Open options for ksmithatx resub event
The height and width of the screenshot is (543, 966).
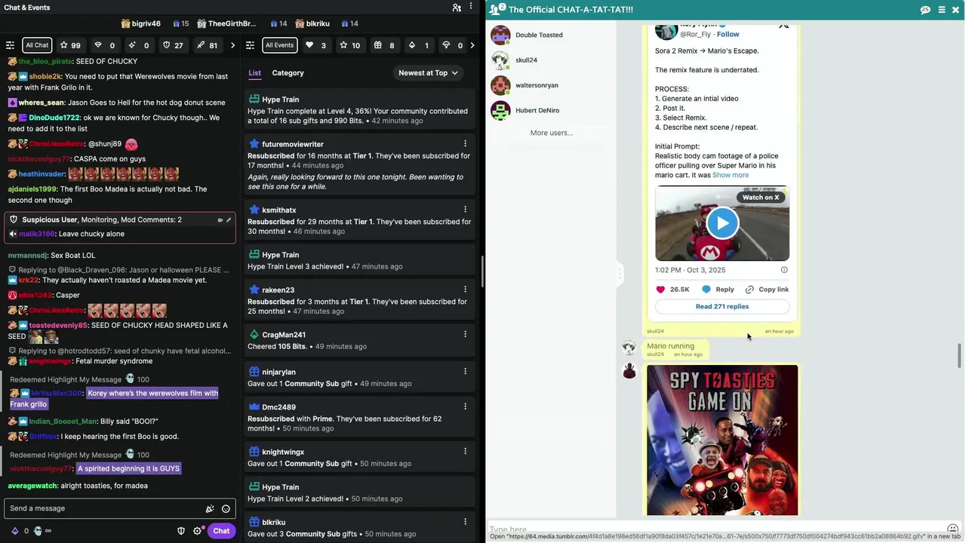point(465,209)
